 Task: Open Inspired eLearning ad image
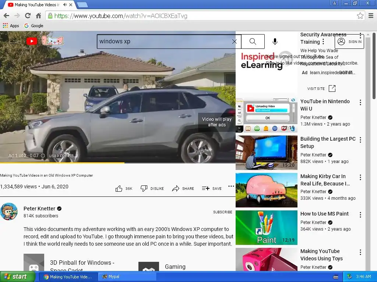pyautogui.click(x=267, y=61)
